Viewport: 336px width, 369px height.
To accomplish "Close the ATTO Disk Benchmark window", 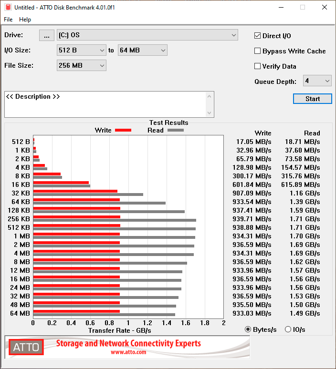I will tap(325, 7).
